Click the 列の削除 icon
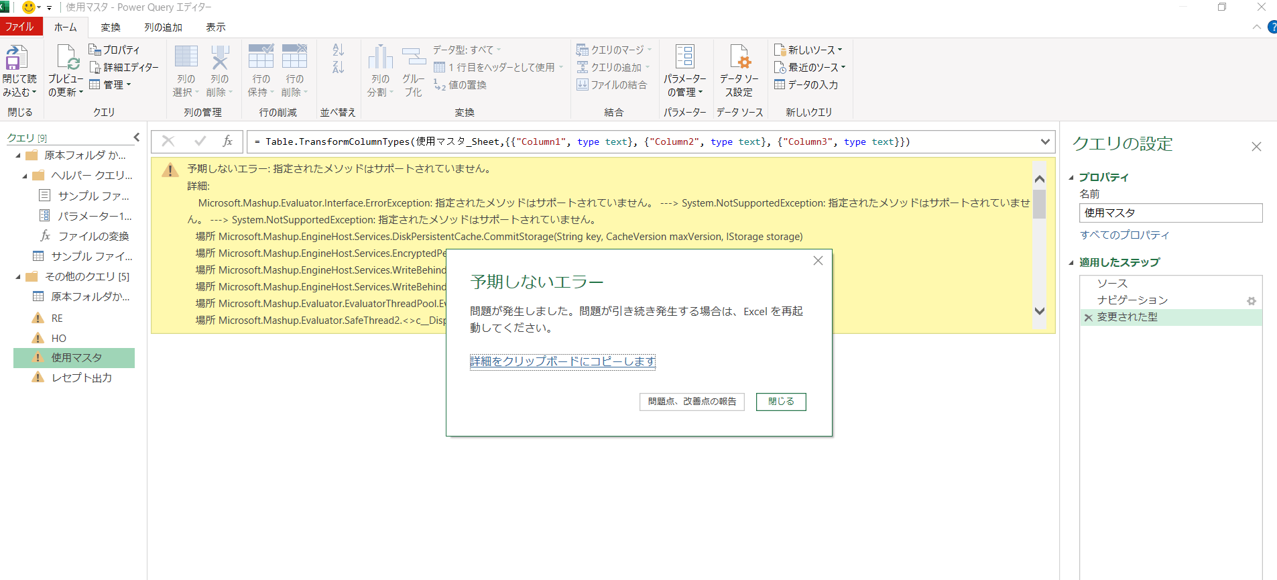 [x=220, y=56]
